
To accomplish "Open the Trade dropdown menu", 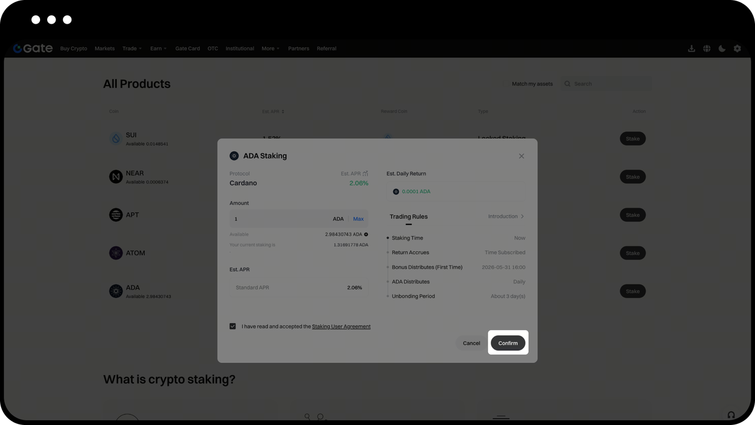I will click(132, 48).
